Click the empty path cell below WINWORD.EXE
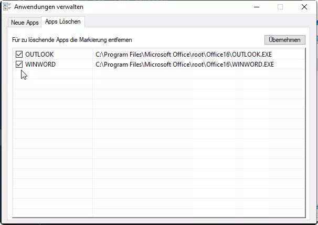Screen dimensions: 318x225 tap(198, 74)
